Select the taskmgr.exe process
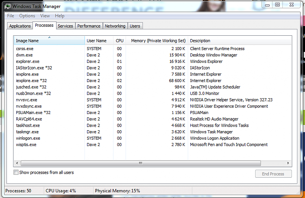Viewport: 305px width, 198px height. click(152, 132)
